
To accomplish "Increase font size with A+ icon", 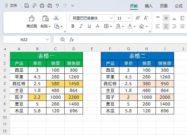I will (x=138, y=18).
